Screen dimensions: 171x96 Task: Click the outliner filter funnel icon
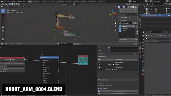[x=166, y=4]
